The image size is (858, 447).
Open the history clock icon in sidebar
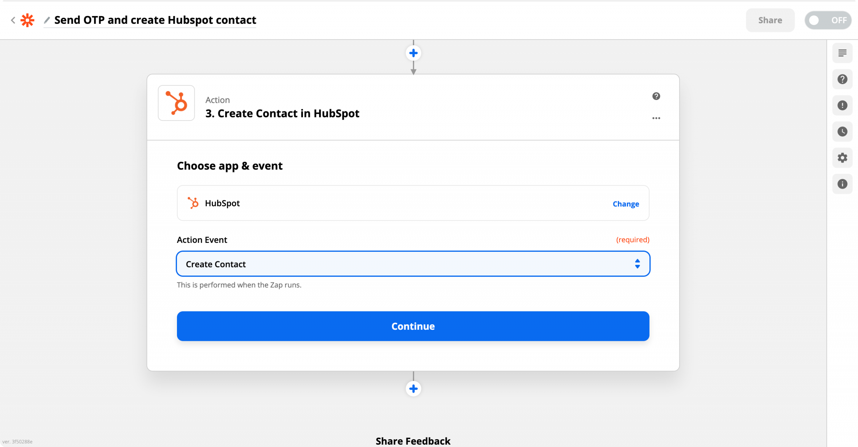point(842,132)
